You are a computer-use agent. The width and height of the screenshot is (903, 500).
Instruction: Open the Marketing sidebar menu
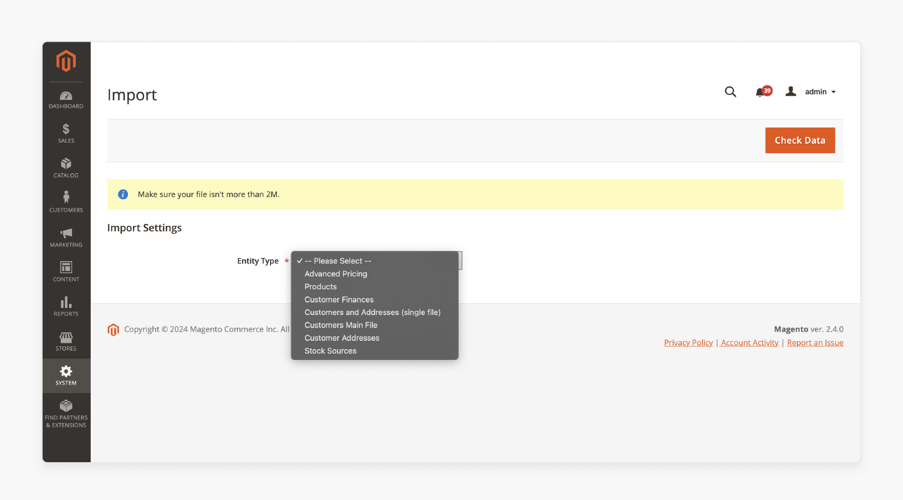[x=66, y=237]
